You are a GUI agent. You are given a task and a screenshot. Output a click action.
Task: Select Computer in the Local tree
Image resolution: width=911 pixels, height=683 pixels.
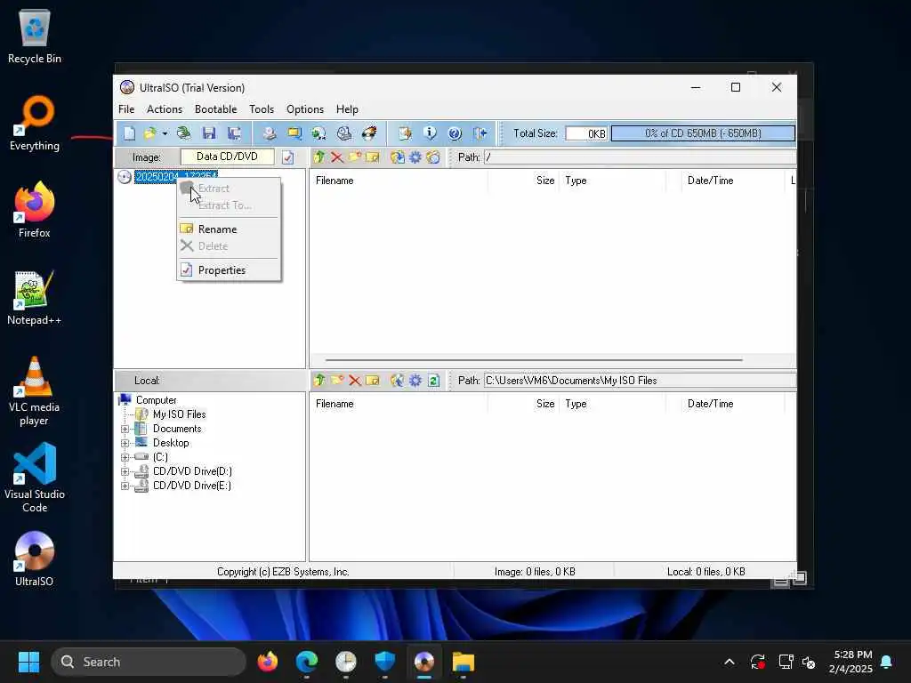tap(156, 400)
